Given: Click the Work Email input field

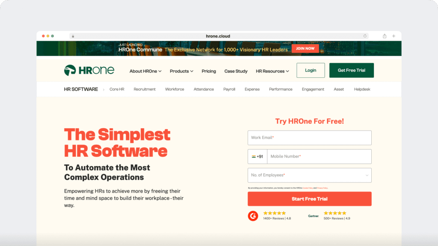Looking at the screenshot, I should coord(309,138).
